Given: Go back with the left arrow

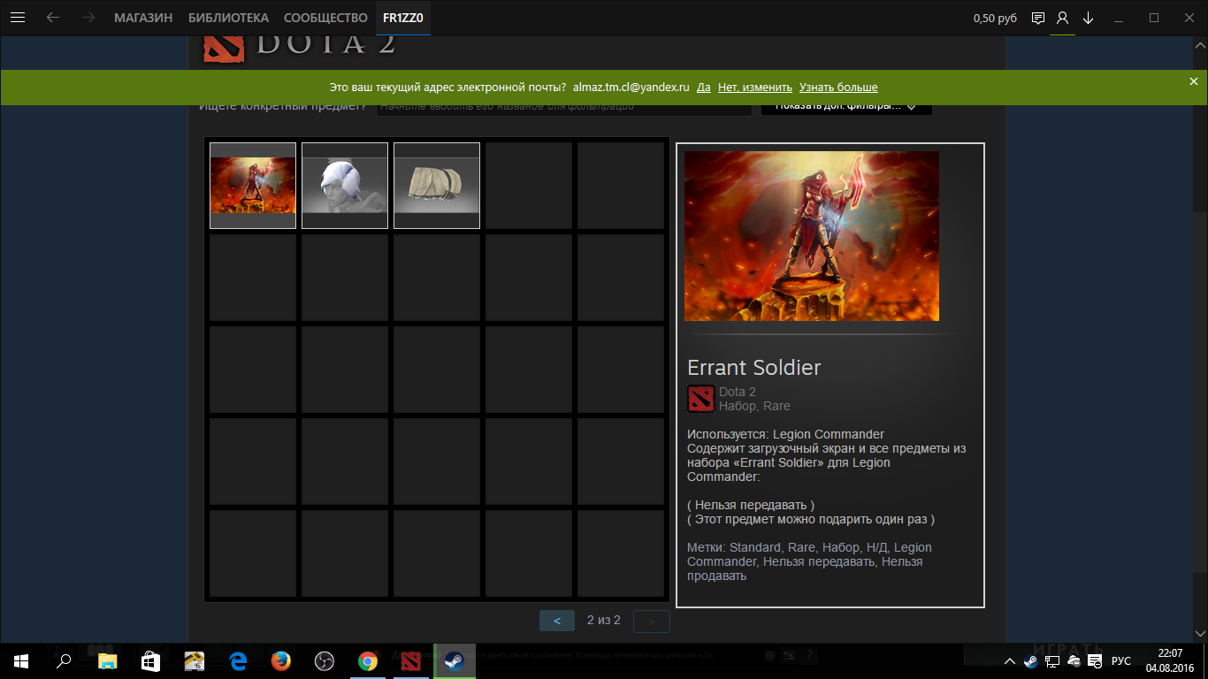Looking at the screenshot, I should point(53,18).
